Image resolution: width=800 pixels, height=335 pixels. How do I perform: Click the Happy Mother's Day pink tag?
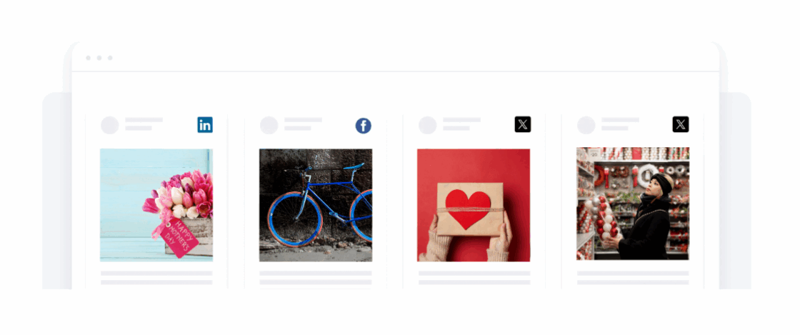point(179,237)
